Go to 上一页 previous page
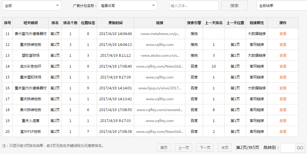This screenshot has width=307, height=154. pos(184,148)
